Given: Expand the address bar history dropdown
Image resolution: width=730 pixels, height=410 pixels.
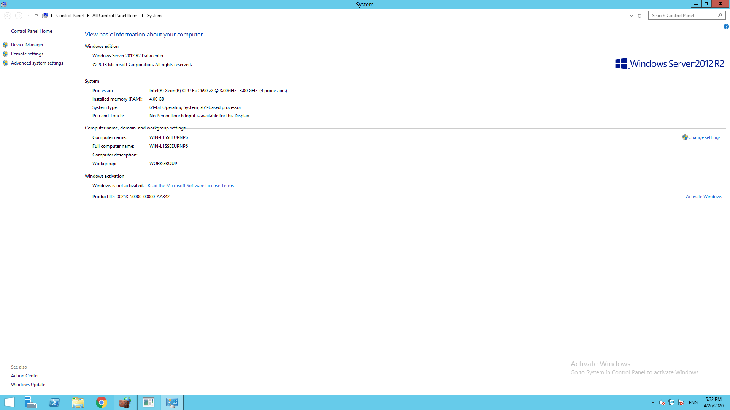Looking at the screenshot, I should (631, 16).
